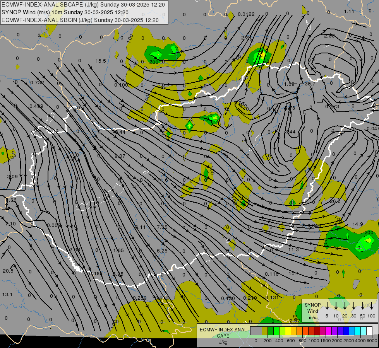This screenshot has height=348, width=379.
Task: Click the 5 m/s wind arrow in legend
Action: click(x=327, y=305)
